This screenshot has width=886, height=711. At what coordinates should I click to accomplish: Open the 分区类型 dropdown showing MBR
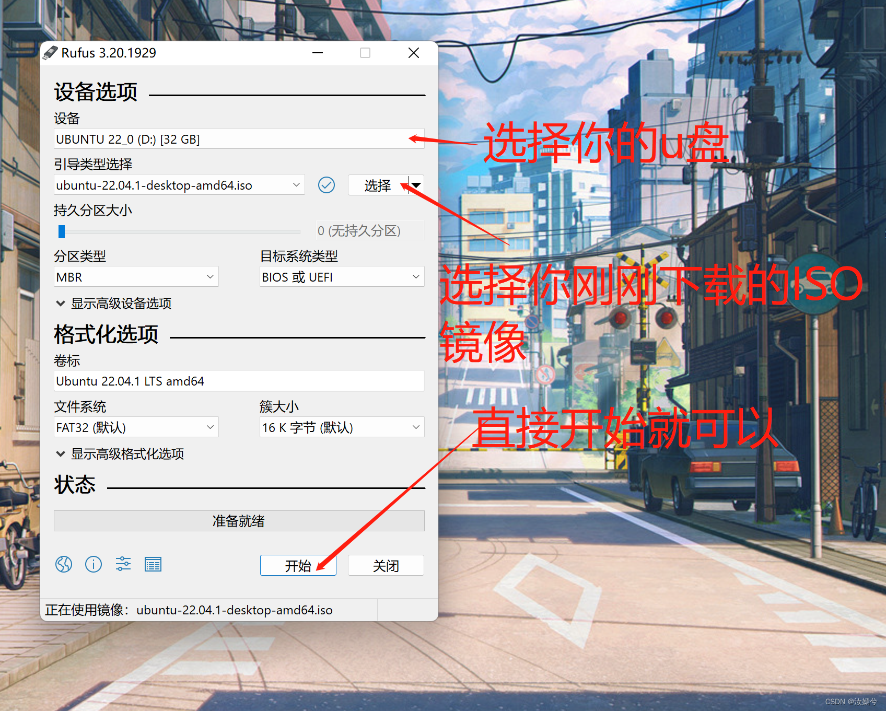(x=136, y=277)
